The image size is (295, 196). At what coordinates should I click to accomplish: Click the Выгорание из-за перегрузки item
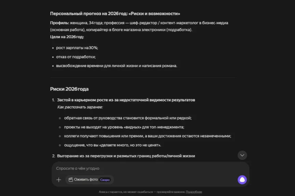point(126,156)
